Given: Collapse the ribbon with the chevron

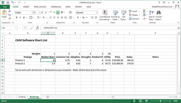Looking at the screenshot, I should click(178, 22).
